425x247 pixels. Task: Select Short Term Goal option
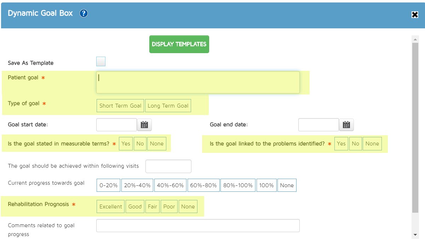[x=120, y=106]
